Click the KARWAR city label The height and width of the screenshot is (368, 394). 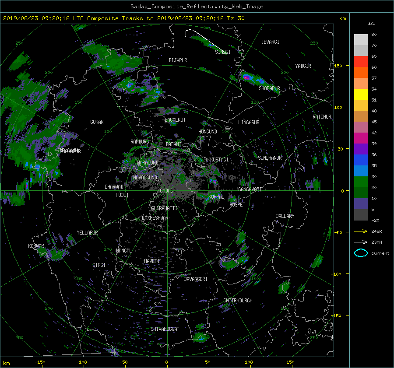click(36, 246)
